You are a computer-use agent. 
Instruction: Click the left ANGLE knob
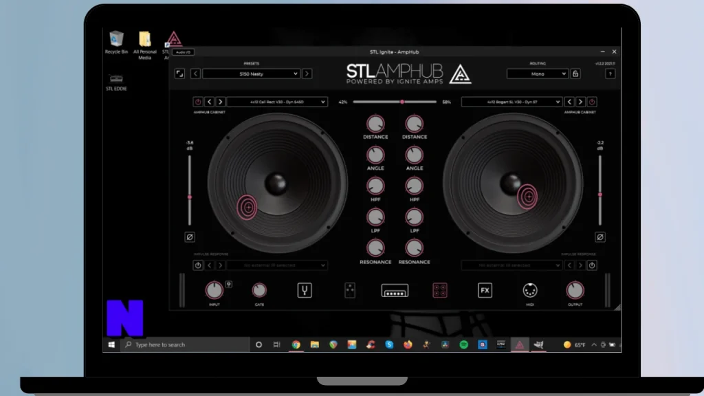click(375, 155)
